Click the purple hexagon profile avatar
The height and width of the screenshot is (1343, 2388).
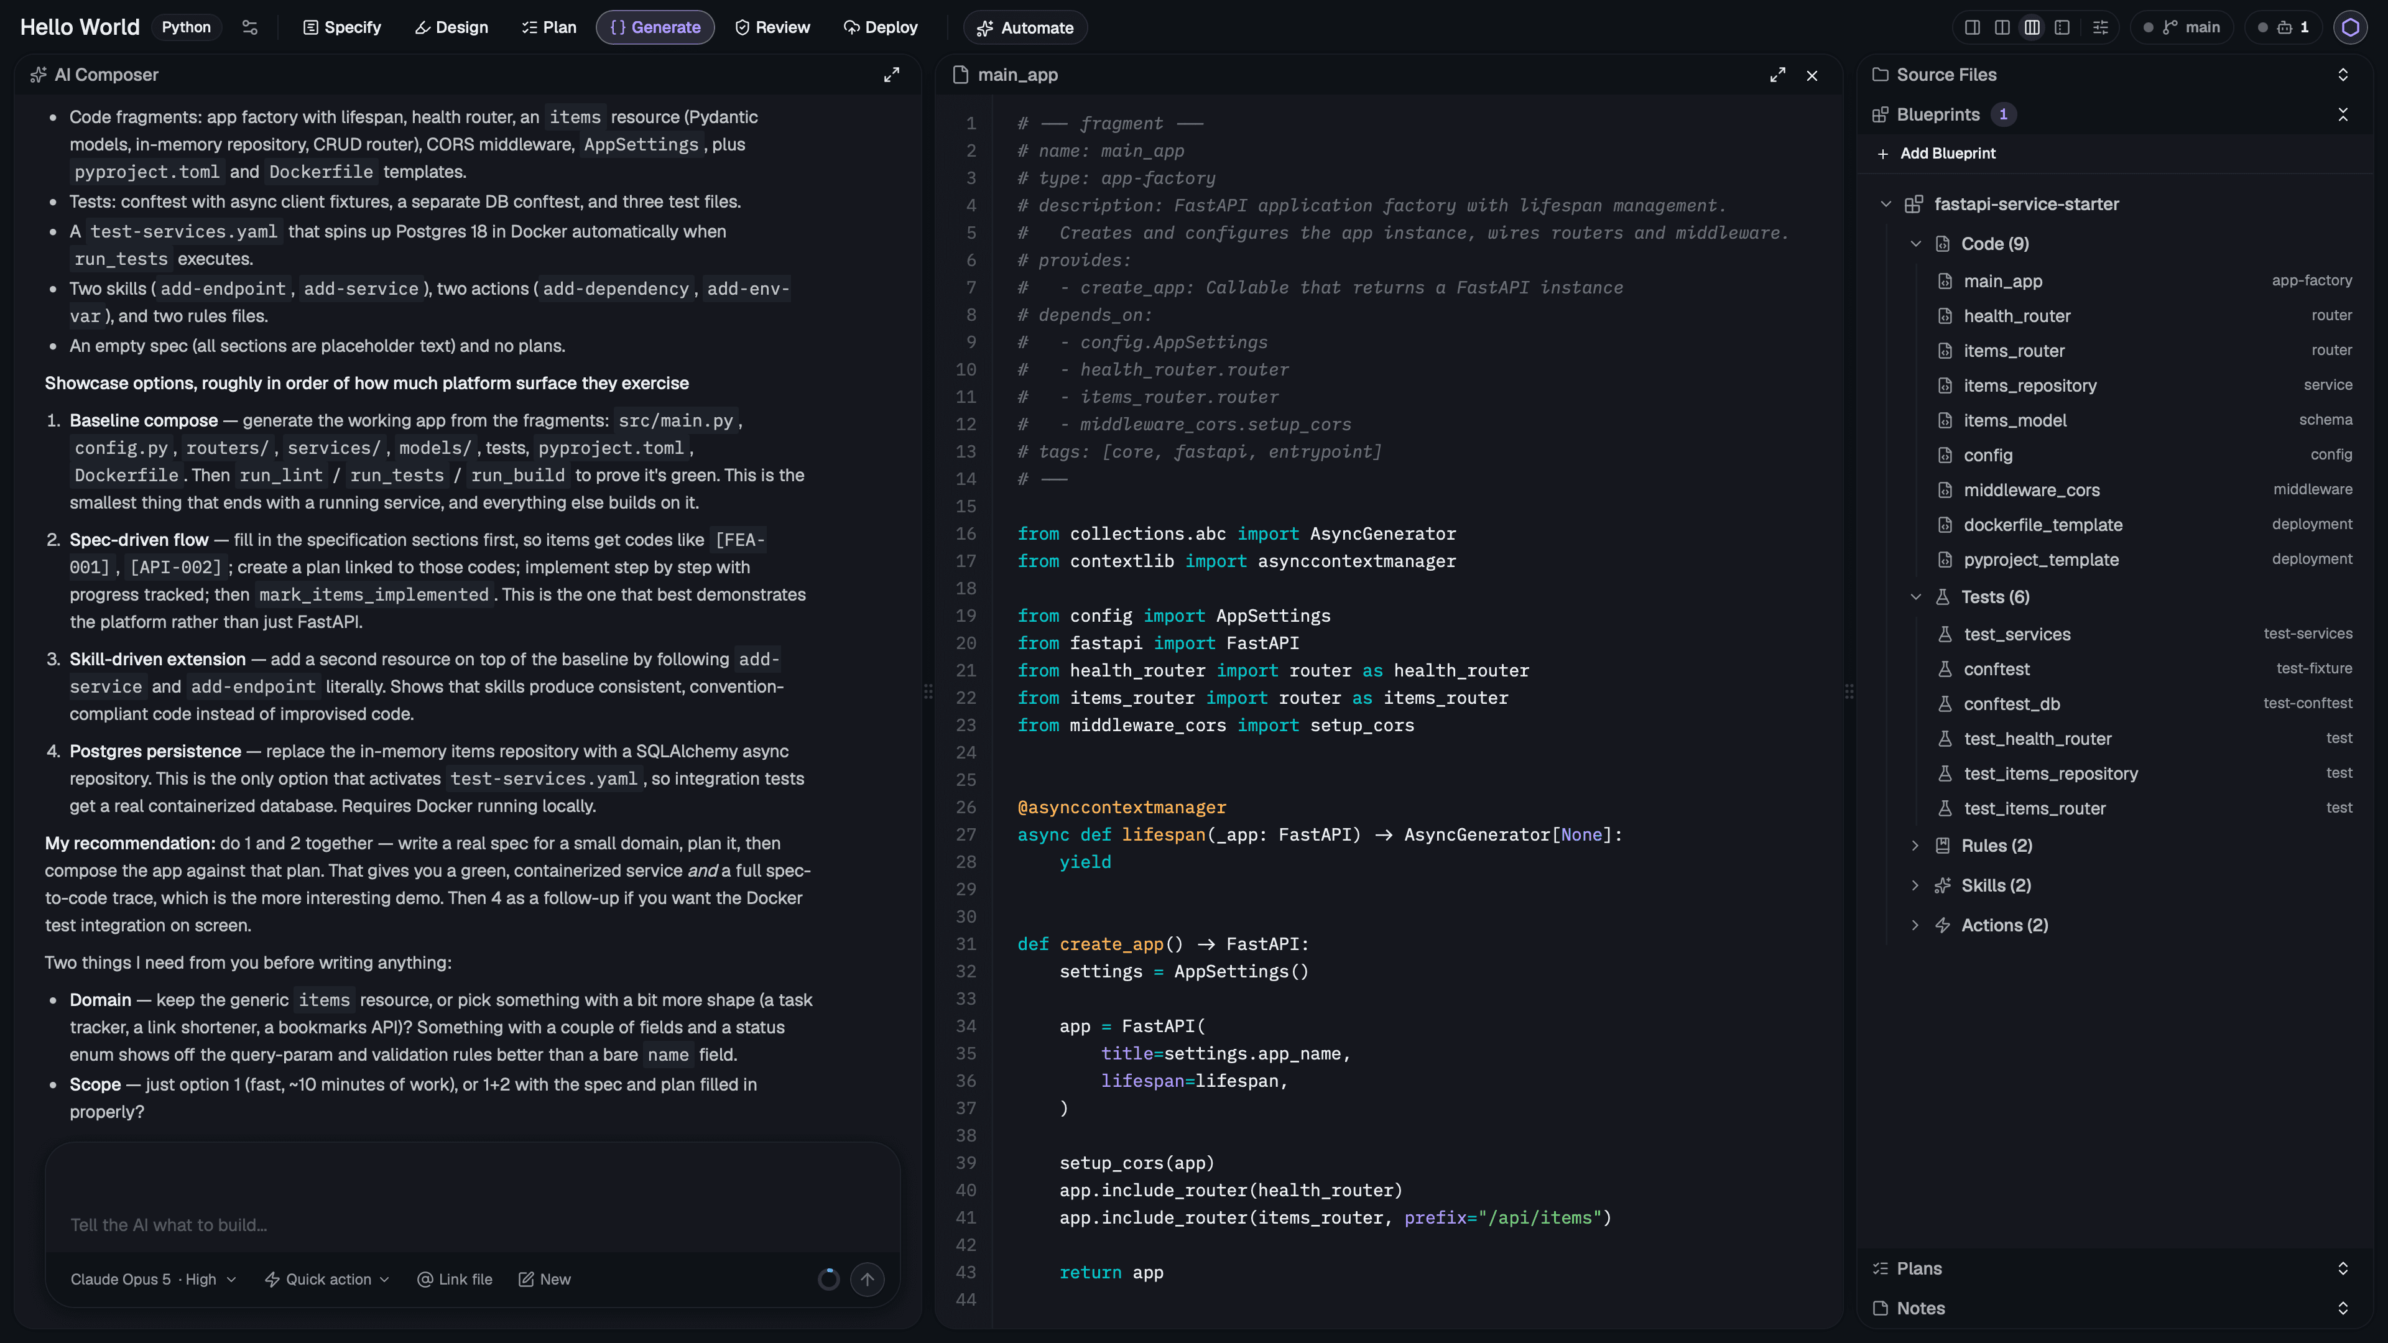(x=2350, y=27)
